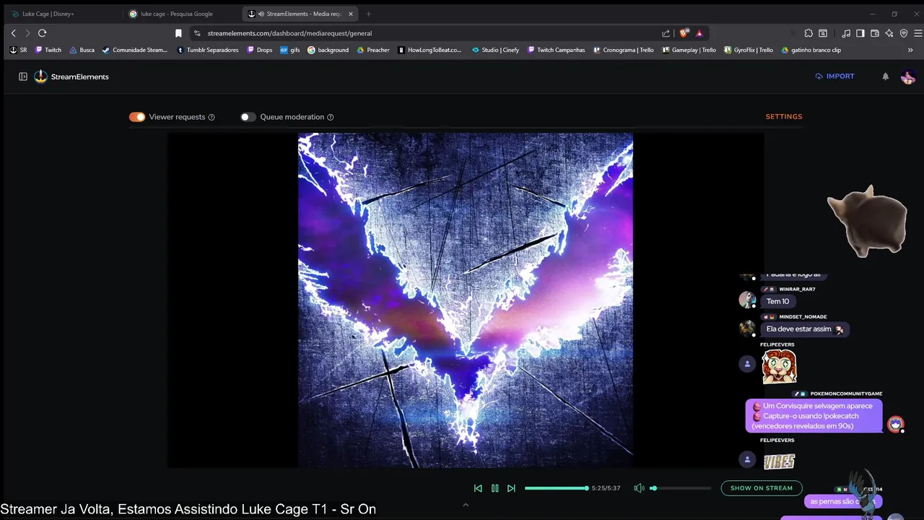The image size is (924, 520).
Task: Open the Twitch Campanhas bookmark
Action: 557,51
